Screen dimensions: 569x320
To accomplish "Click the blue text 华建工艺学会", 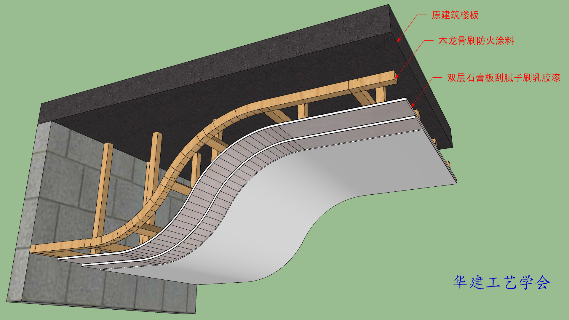I will [502, 282].
